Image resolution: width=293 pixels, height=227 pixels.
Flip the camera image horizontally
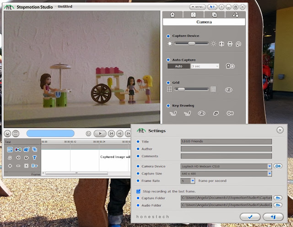pos(222,44)
